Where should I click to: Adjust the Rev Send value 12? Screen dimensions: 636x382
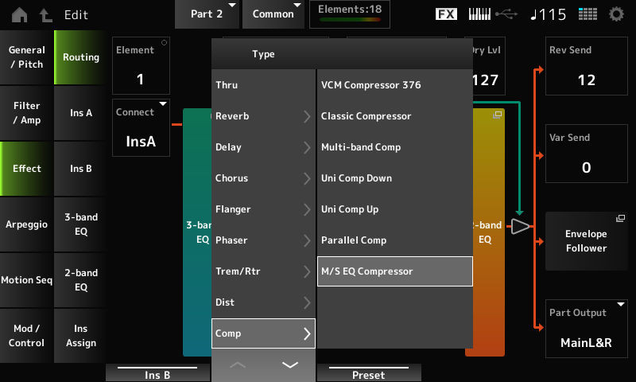[586, 72]
